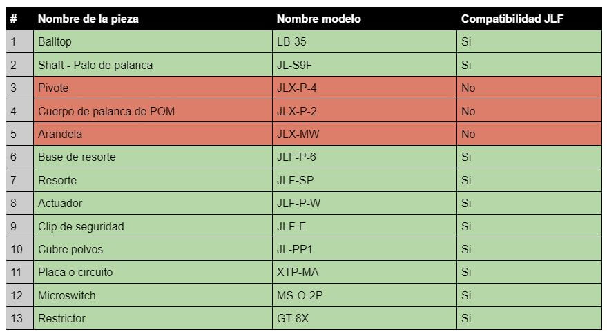Select the MS-O-2P model cell
This screenshot has height=334, width=607.
[300, 295]
